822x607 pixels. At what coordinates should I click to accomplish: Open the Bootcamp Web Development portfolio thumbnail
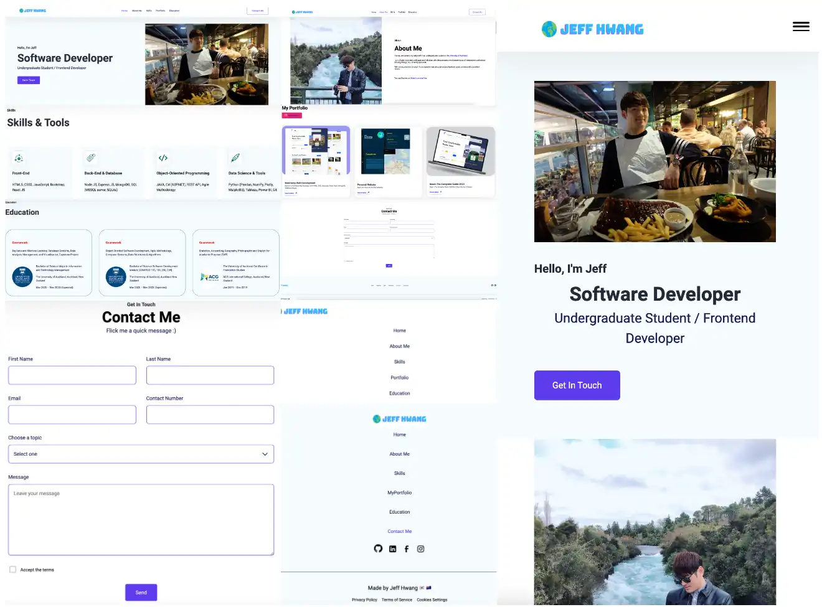point(316,151)
